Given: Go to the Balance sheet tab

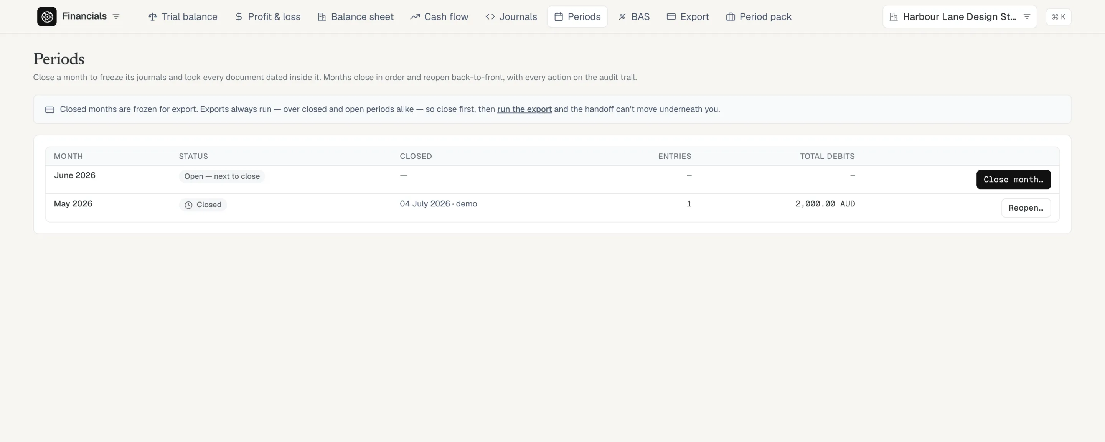Looking at the screenshot, I should click(x=355, y=17).
